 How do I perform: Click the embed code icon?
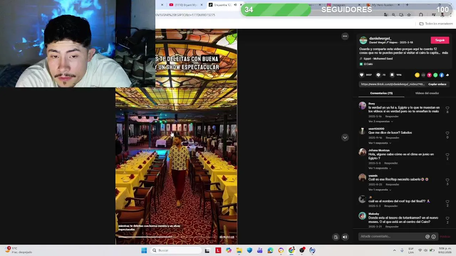423,75
